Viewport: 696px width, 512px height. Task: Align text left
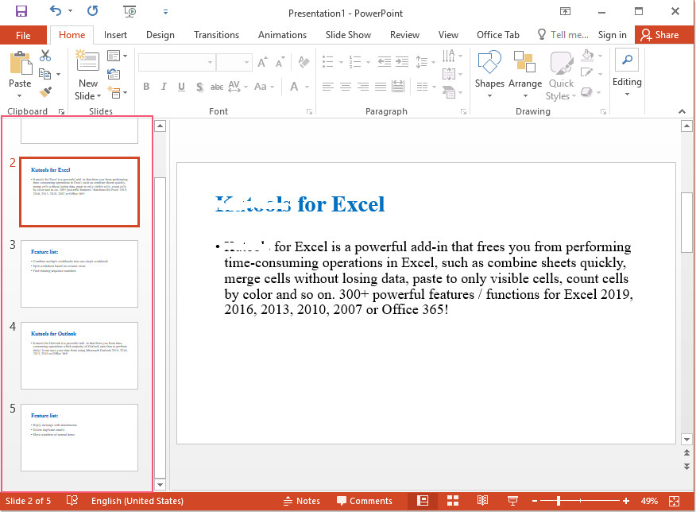pyautogui.click(x=328, y=87)
